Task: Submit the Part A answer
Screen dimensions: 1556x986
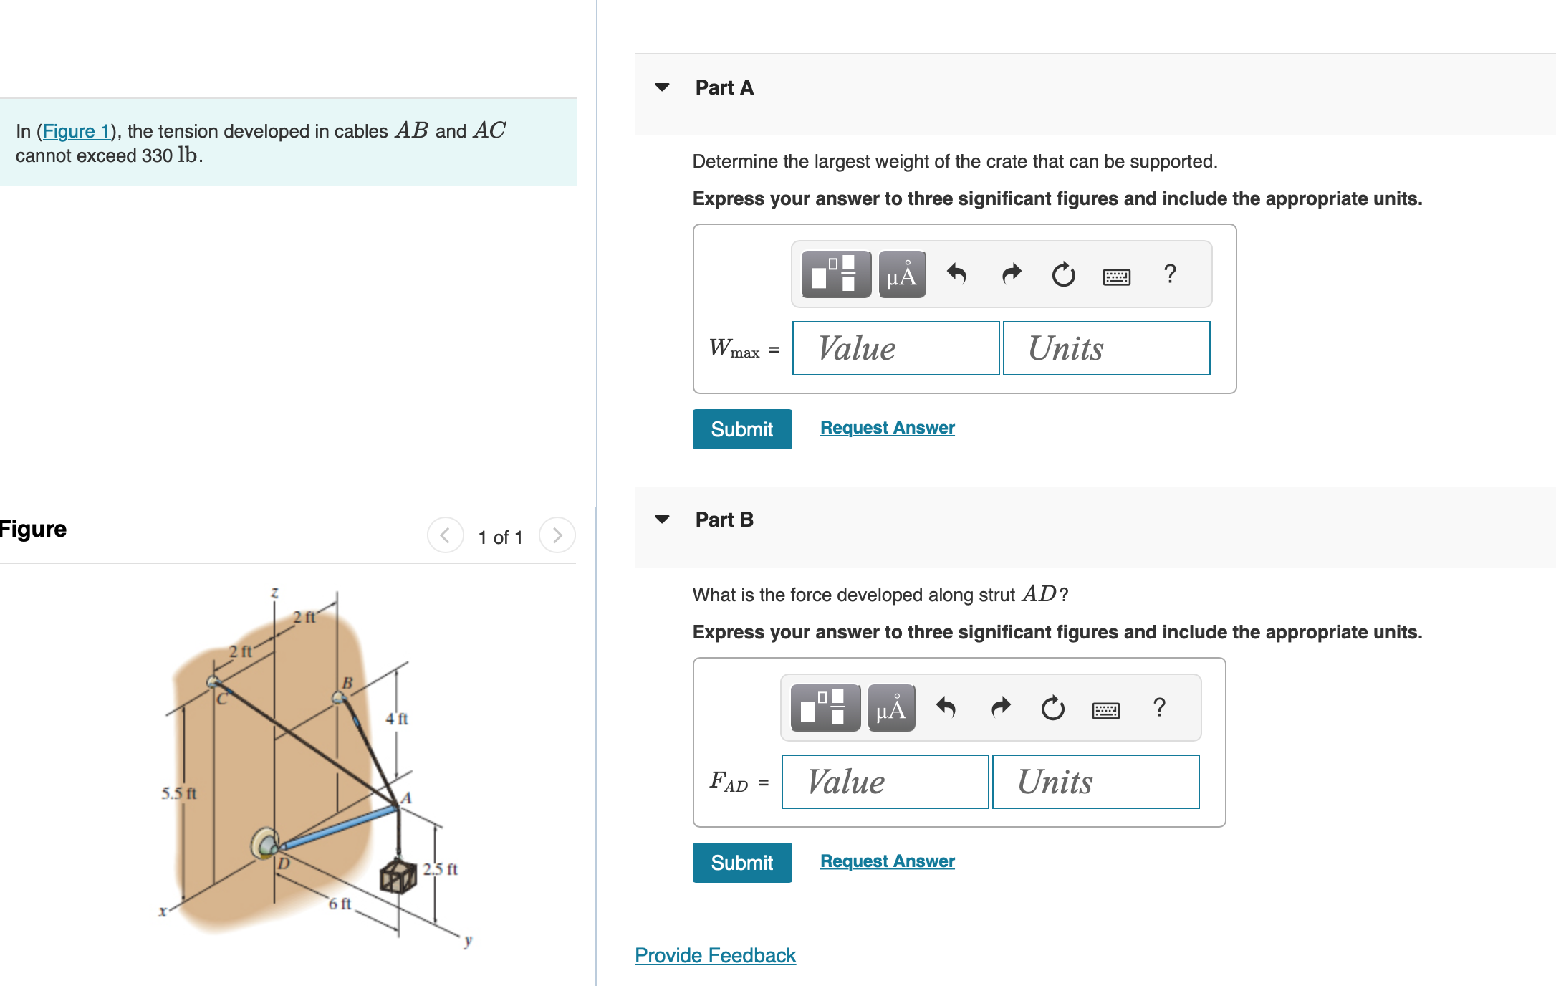Action: 741,429
